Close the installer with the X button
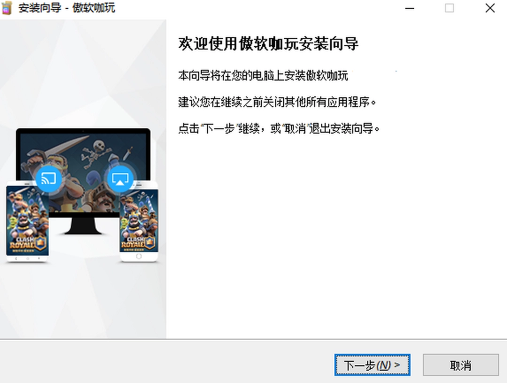 (x=490, y=8)
